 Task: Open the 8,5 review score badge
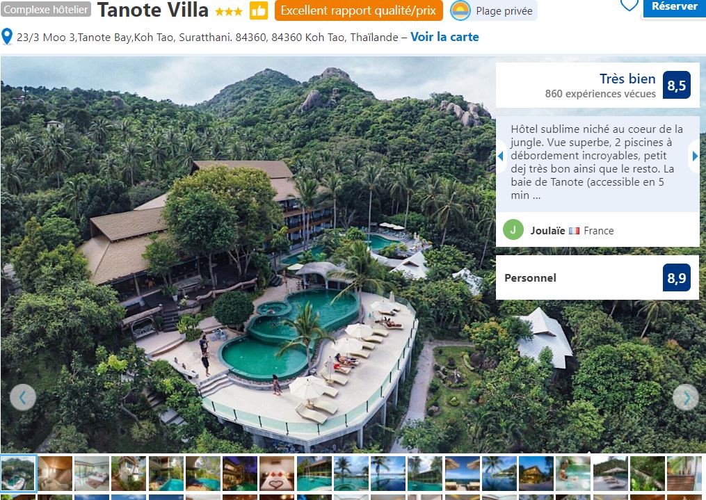tap(676, 85)
